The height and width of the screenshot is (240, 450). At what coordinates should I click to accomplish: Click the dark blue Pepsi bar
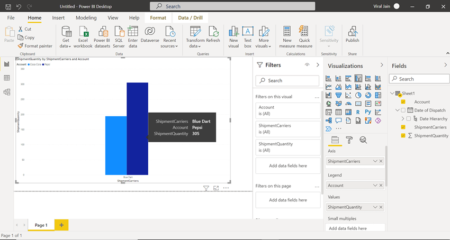pyautogui.click(x=138, y=129)
